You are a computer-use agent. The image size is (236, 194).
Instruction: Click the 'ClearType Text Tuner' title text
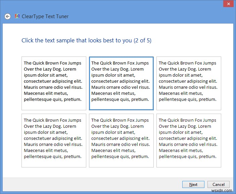pyautogui.click(x=45, y=16)
